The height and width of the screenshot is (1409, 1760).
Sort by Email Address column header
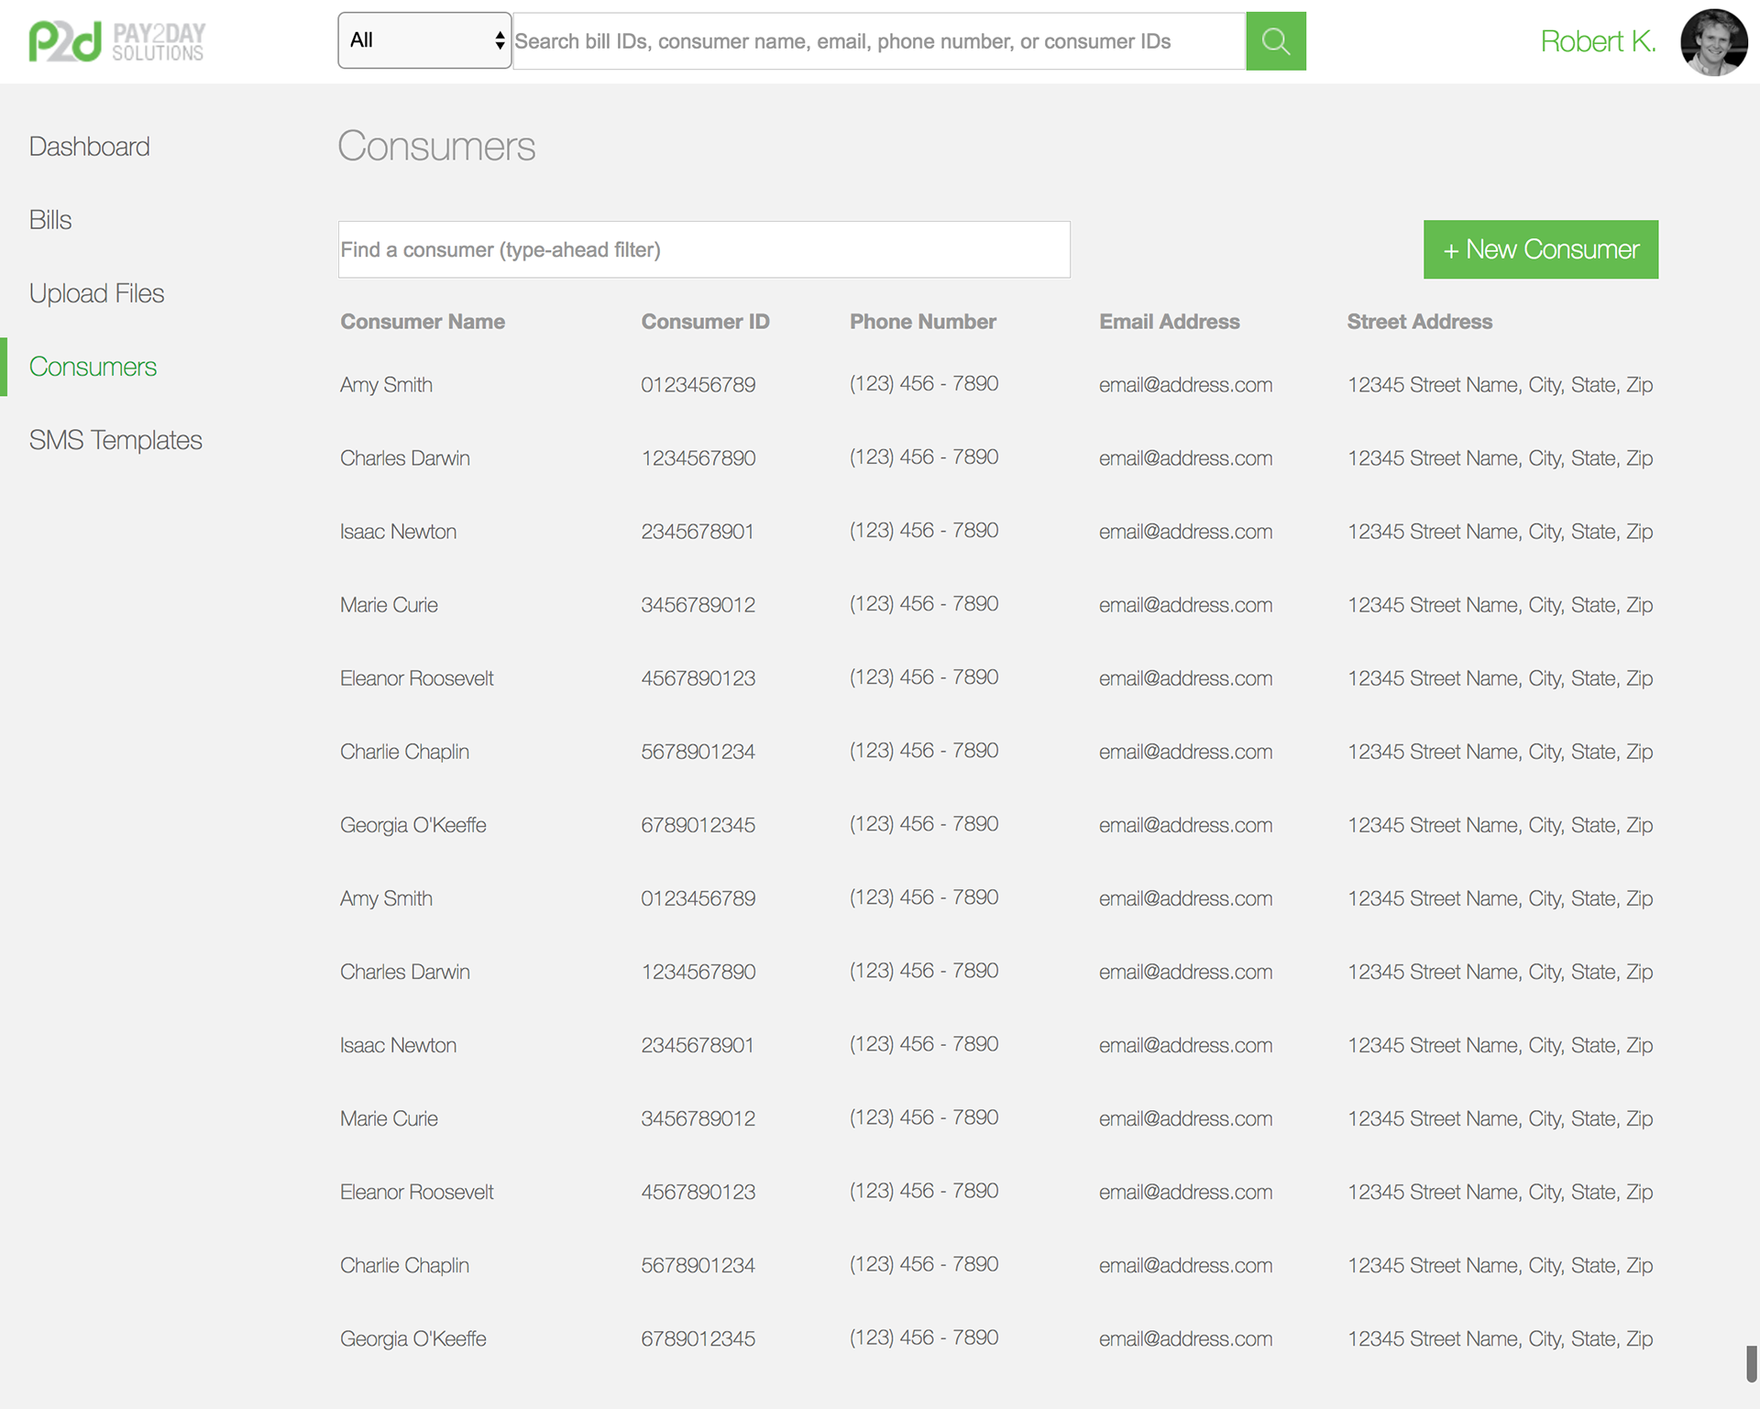tap(1169, 322)
